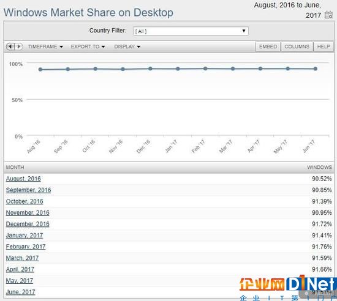Sort by the MONTH column header
Viewport: 337px width, 301px height.
15,168
